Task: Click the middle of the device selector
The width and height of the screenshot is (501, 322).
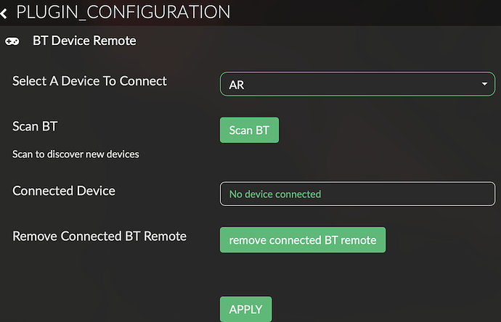Action: pyautogui.click(x=357, y=84)
